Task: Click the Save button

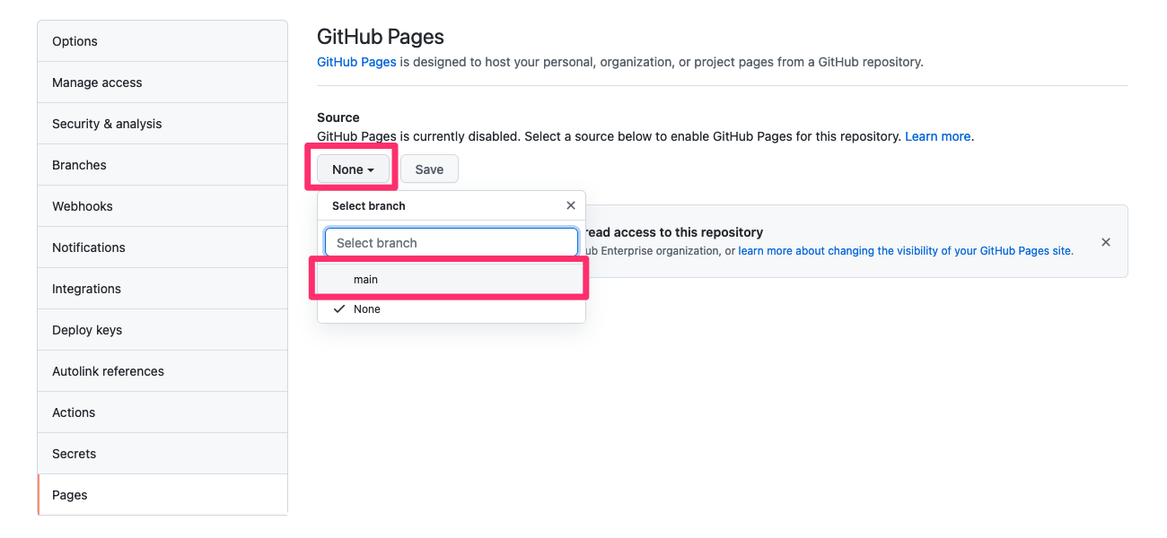Action: click(x=429, y=169)
